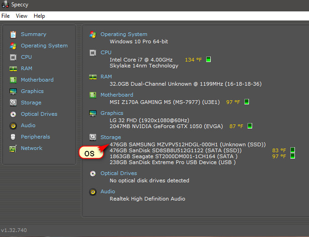
Task: Click the Storage heading link in main panel
Action: click(x=111, y=137)
